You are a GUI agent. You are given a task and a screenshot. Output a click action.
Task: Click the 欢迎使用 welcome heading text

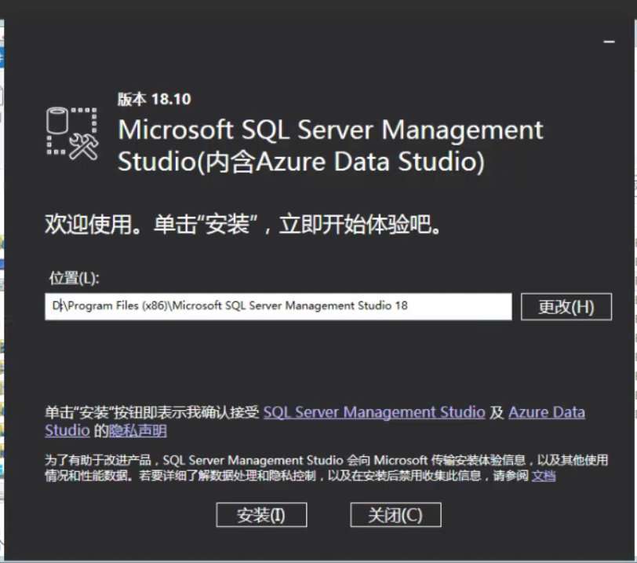tap(243, 224)
